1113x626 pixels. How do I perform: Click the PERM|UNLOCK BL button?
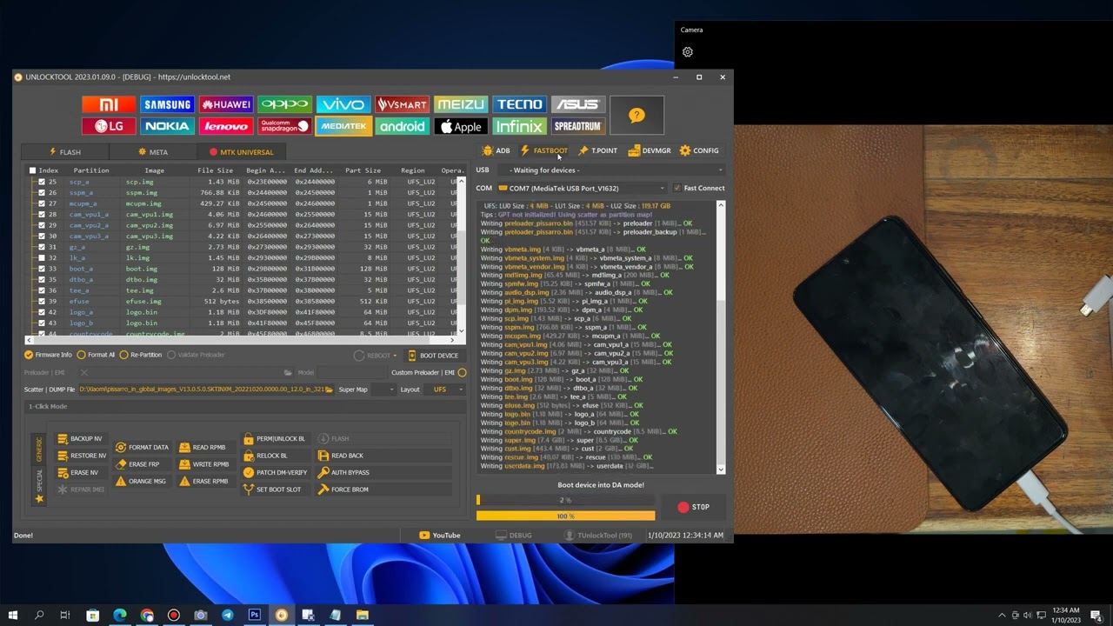(275, 439)
